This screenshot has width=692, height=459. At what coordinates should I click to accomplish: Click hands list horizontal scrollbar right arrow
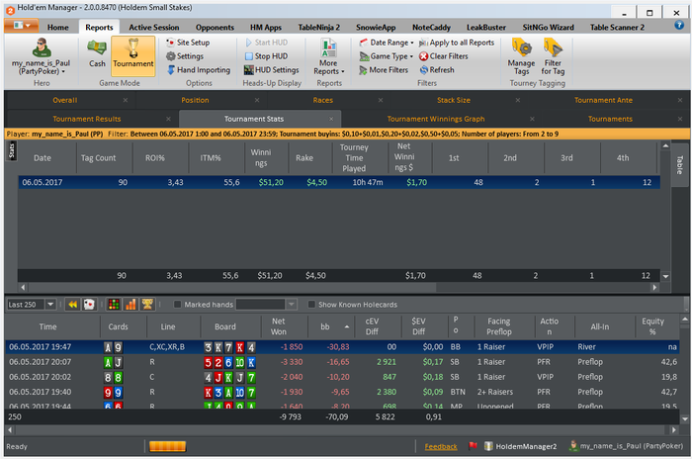(x=673, y=430)
